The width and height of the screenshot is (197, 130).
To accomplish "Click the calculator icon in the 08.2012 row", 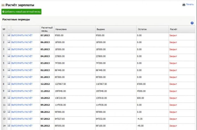I will (9, 112).
